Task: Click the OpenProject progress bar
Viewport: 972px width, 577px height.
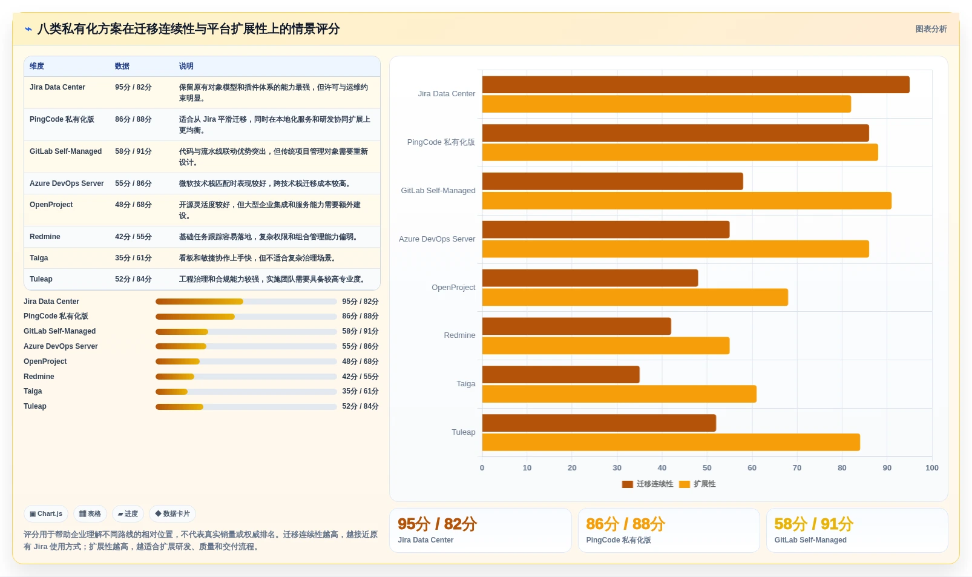Action: tap(246, 361)
